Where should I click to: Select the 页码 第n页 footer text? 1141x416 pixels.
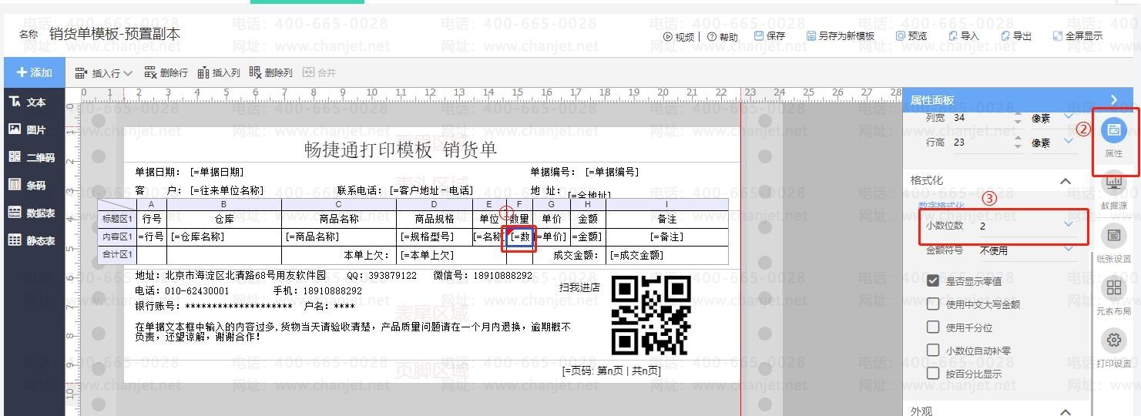pyautogui.click(x=612, y=371)
